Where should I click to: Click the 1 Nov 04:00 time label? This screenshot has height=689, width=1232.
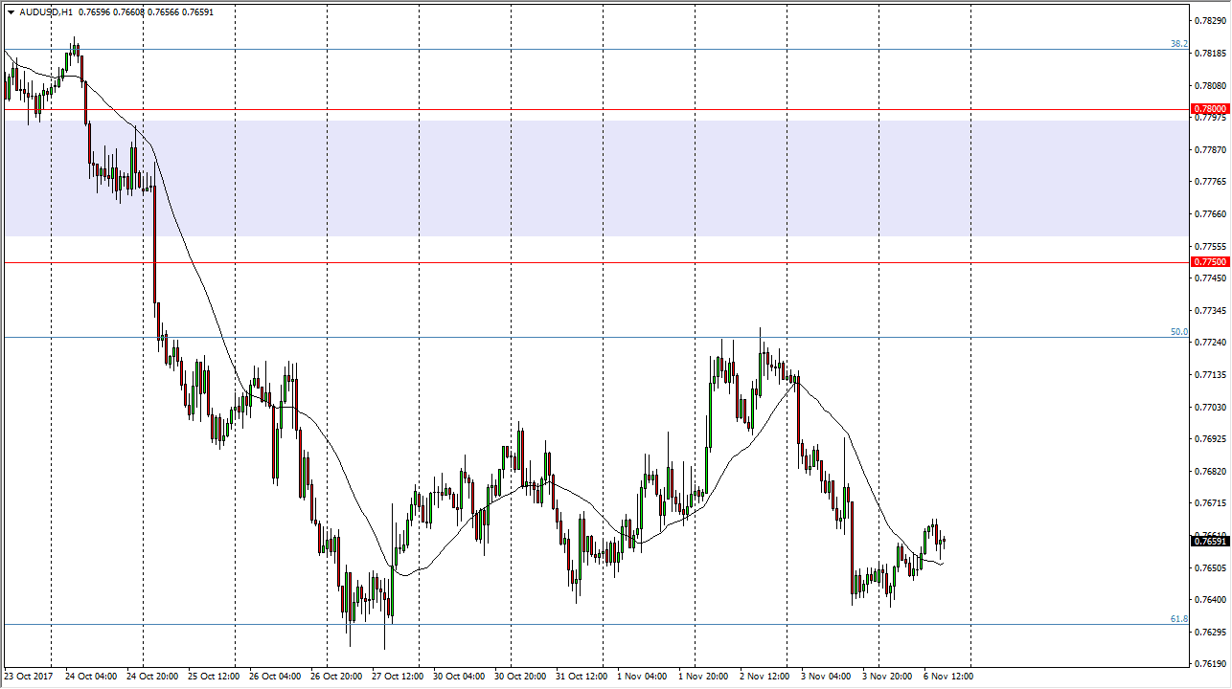click(643, 676)
